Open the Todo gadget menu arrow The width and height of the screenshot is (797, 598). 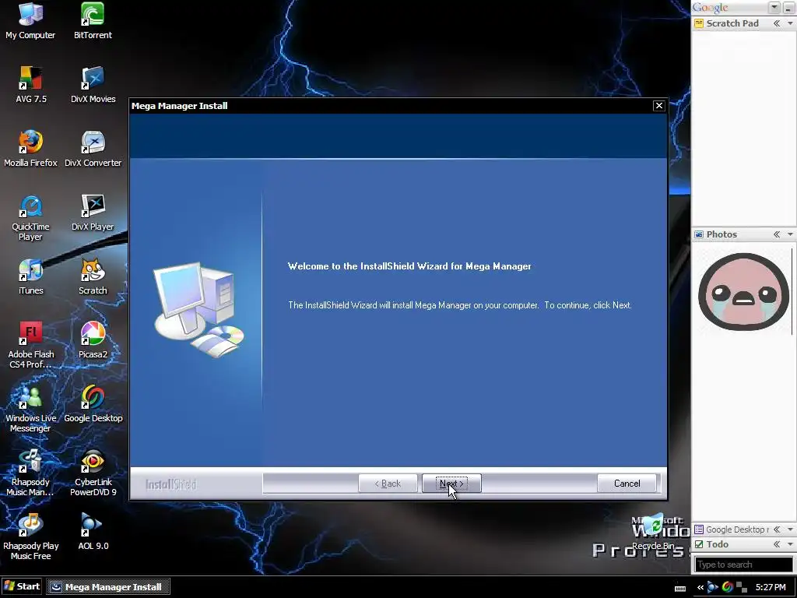pyautogui.click(x=790, y=544)
